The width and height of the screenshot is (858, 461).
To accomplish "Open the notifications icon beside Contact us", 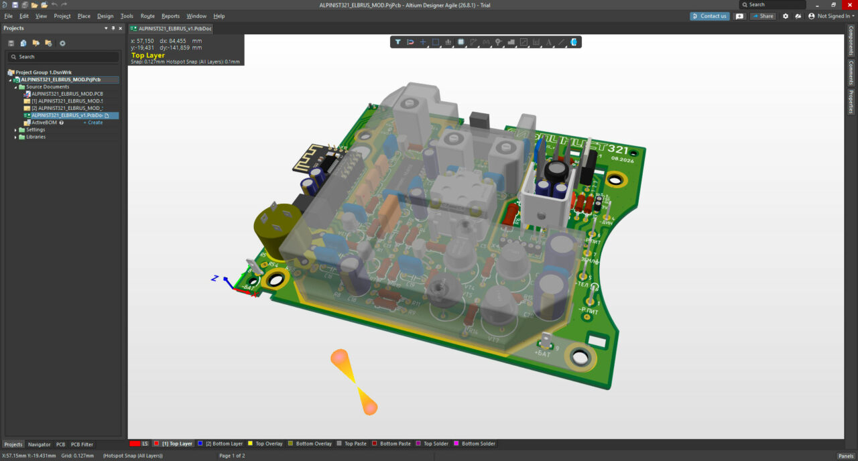I will coord(739,16).
